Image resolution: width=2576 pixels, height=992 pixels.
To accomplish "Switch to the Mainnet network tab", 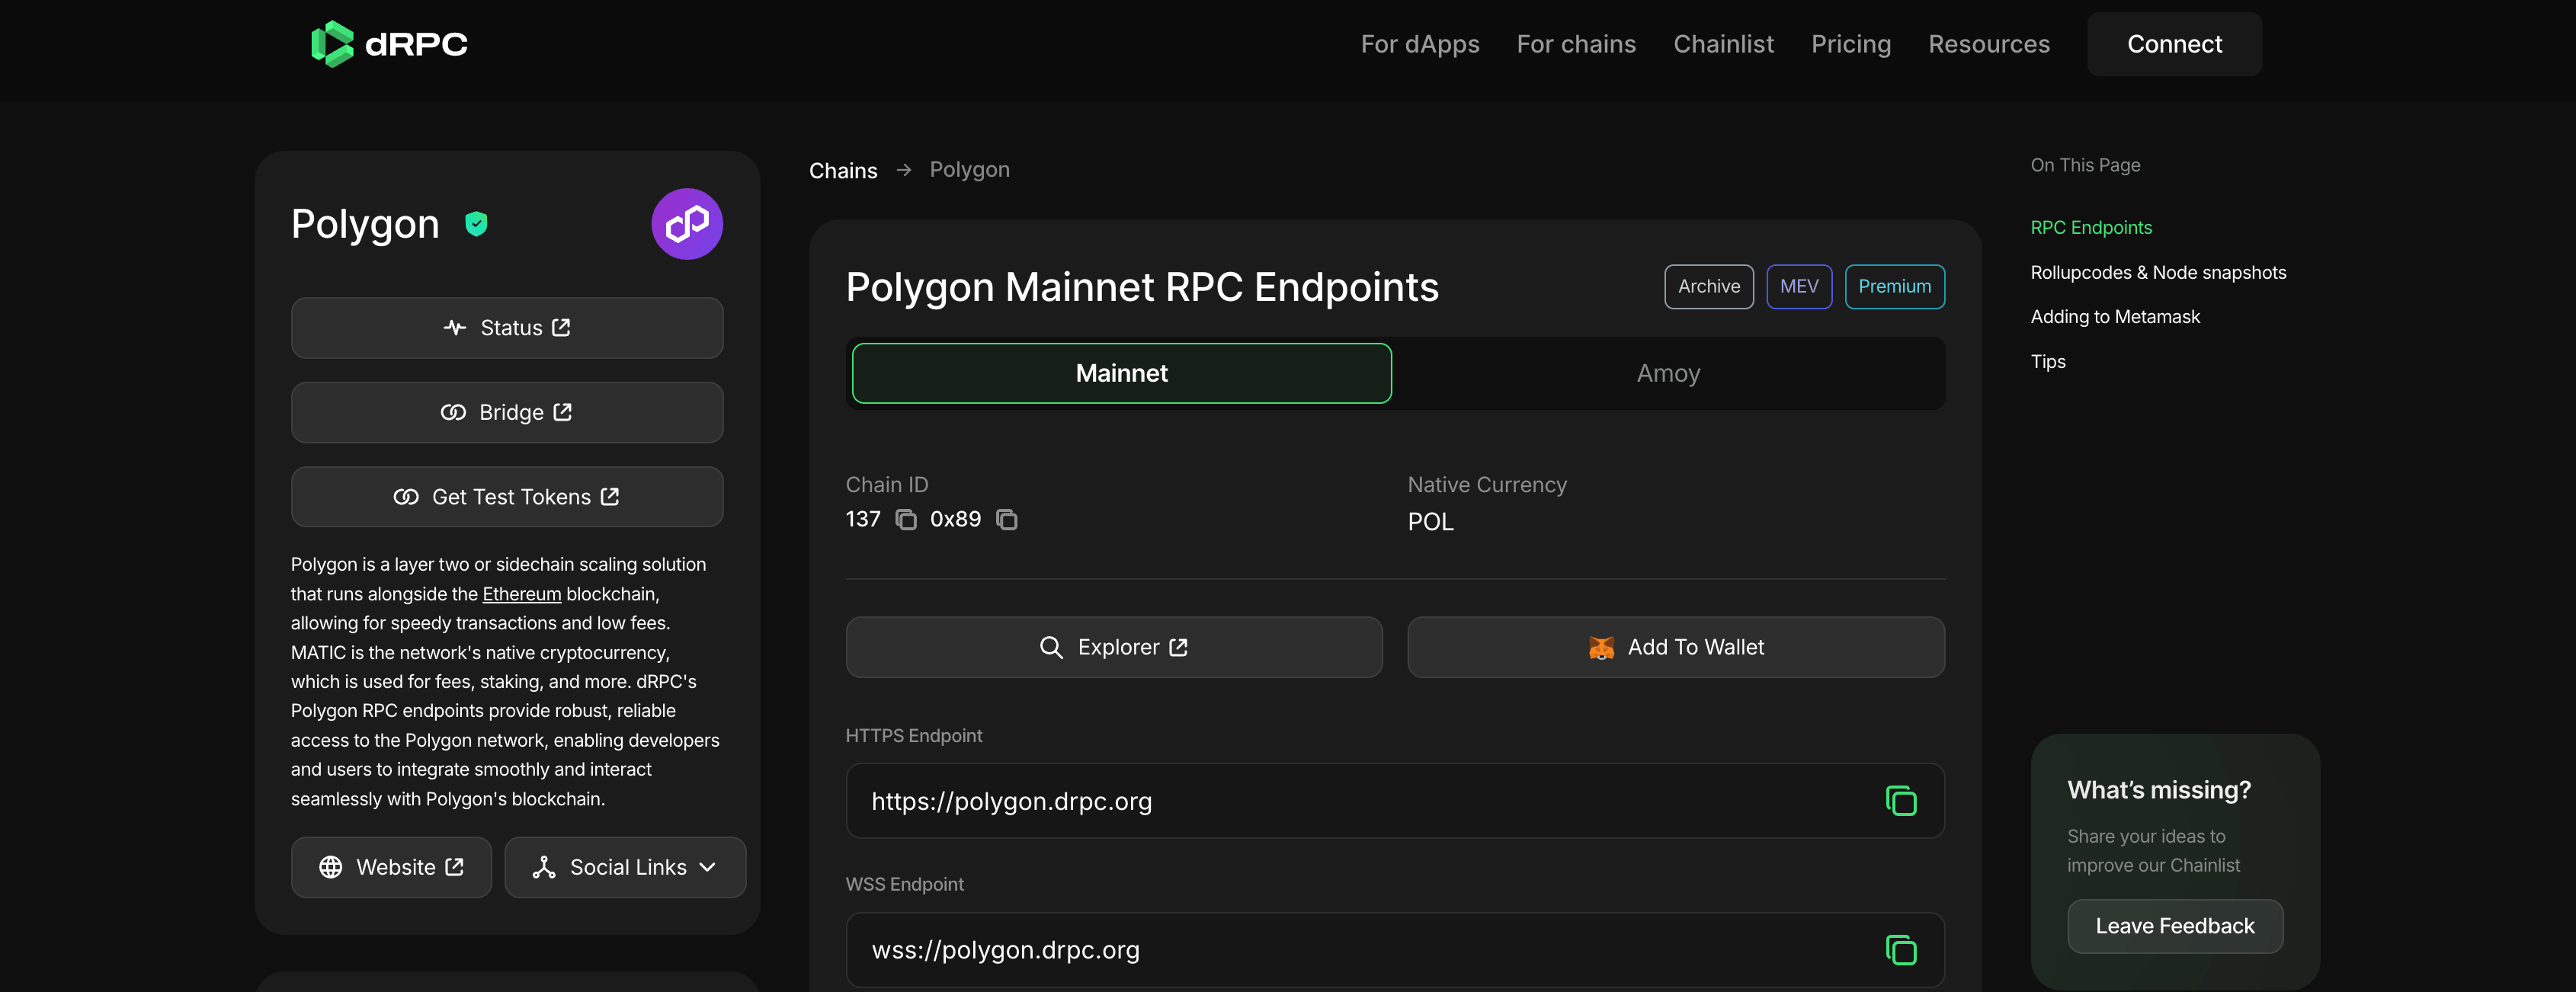I will click(1121, 373).
